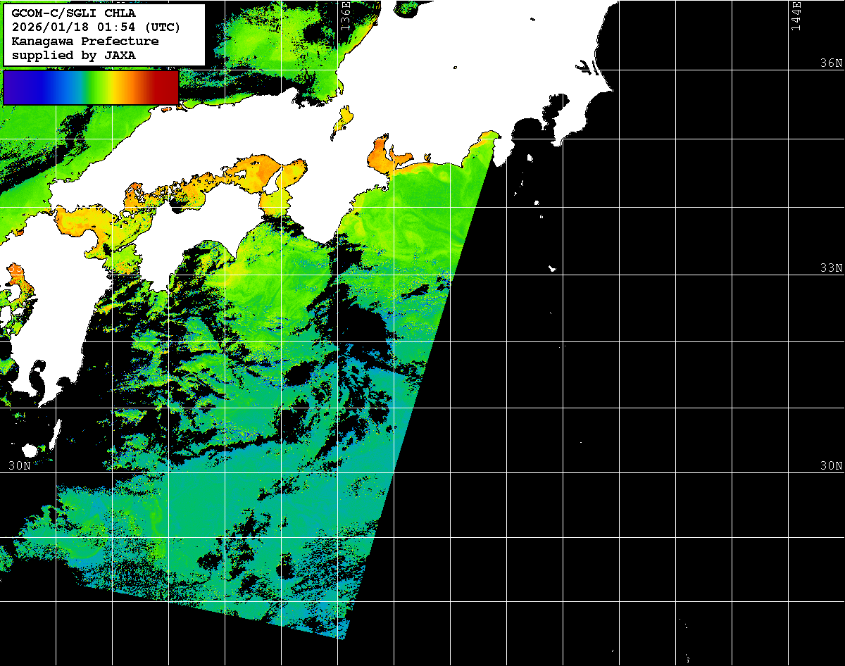This screenshot has height=666, width=845.
Task: Click the 136E longitude label at top
Action: 345,15
